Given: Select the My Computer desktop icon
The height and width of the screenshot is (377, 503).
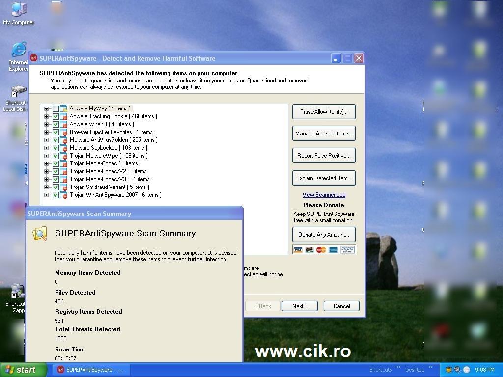Looking at the screenshot, I should point(19,14).
